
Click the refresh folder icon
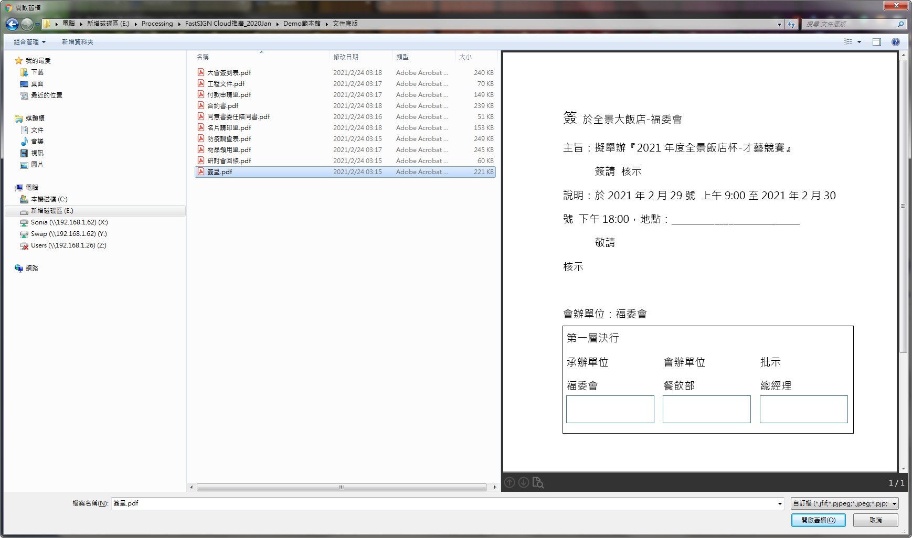[791, 24]
